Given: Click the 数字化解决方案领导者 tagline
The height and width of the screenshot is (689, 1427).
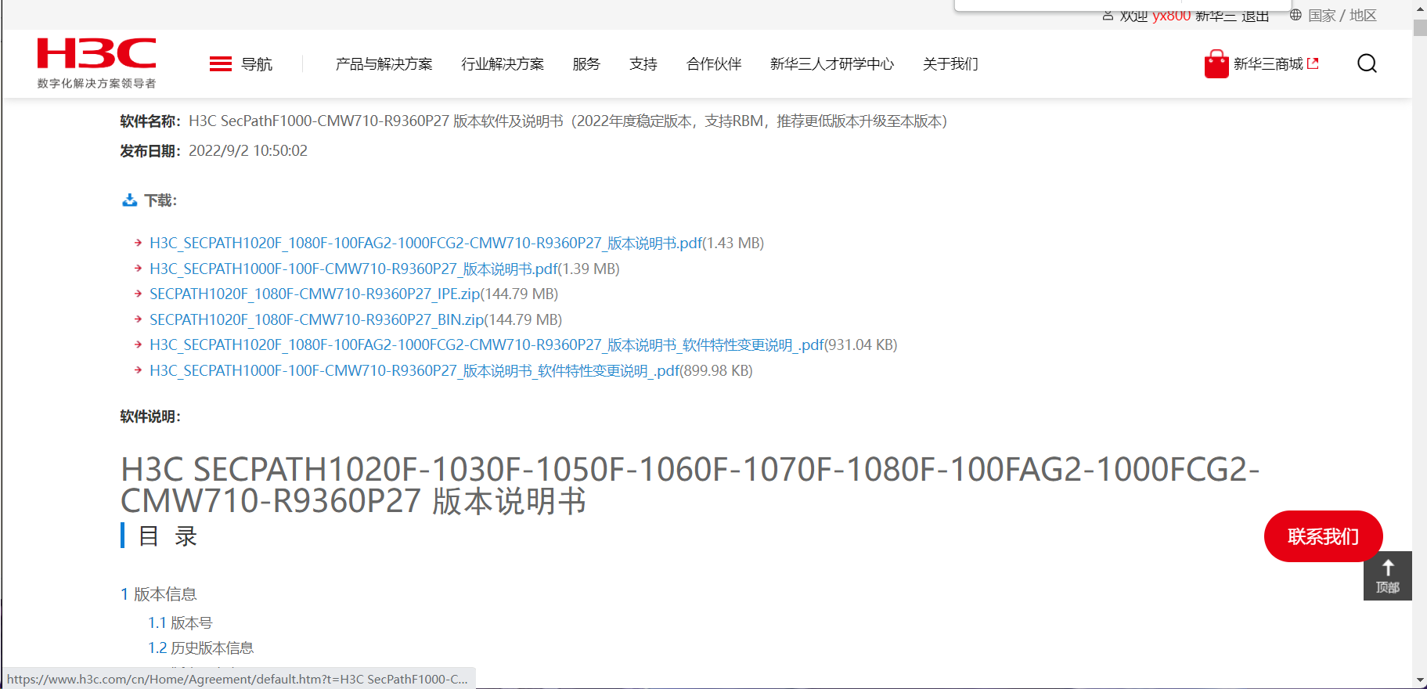Looking at the screenshot, I should 96,84.
